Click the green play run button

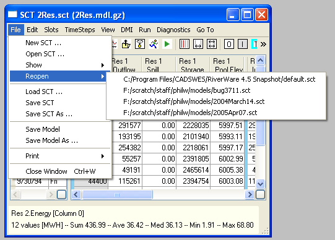(167, 44)
